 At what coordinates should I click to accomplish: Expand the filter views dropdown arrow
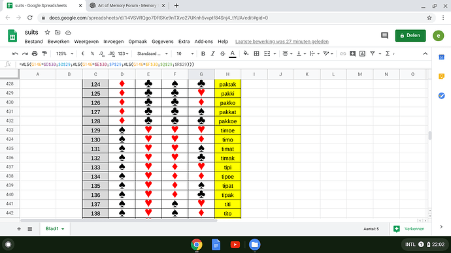pos(380,53)
